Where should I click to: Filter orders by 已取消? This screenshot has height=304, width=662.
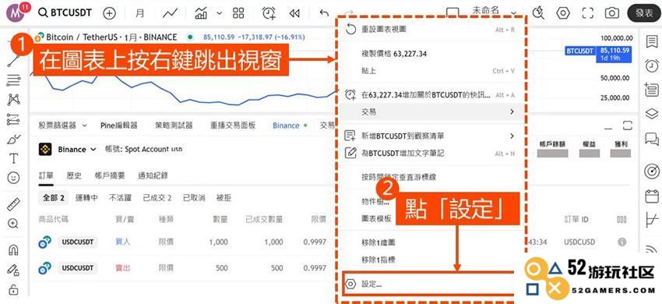coord(194,198)
